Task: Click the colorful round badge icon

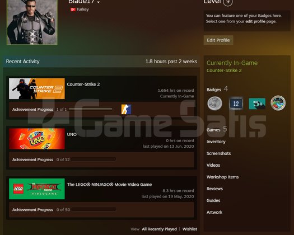Action: pos(278,103)
